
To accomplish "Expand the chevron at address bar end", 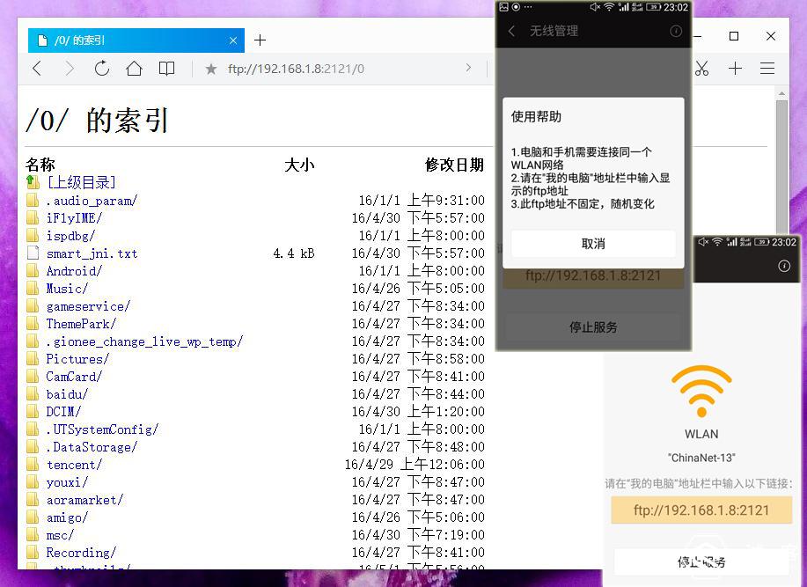I will (x=468, y=69).
